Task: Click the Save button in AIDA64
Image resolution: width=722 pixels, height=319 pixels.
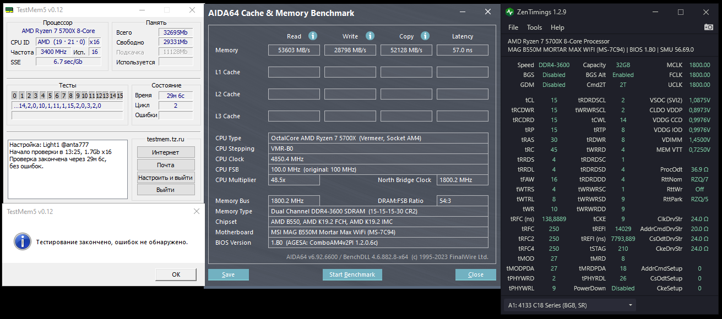Action: tap(228, 274)
